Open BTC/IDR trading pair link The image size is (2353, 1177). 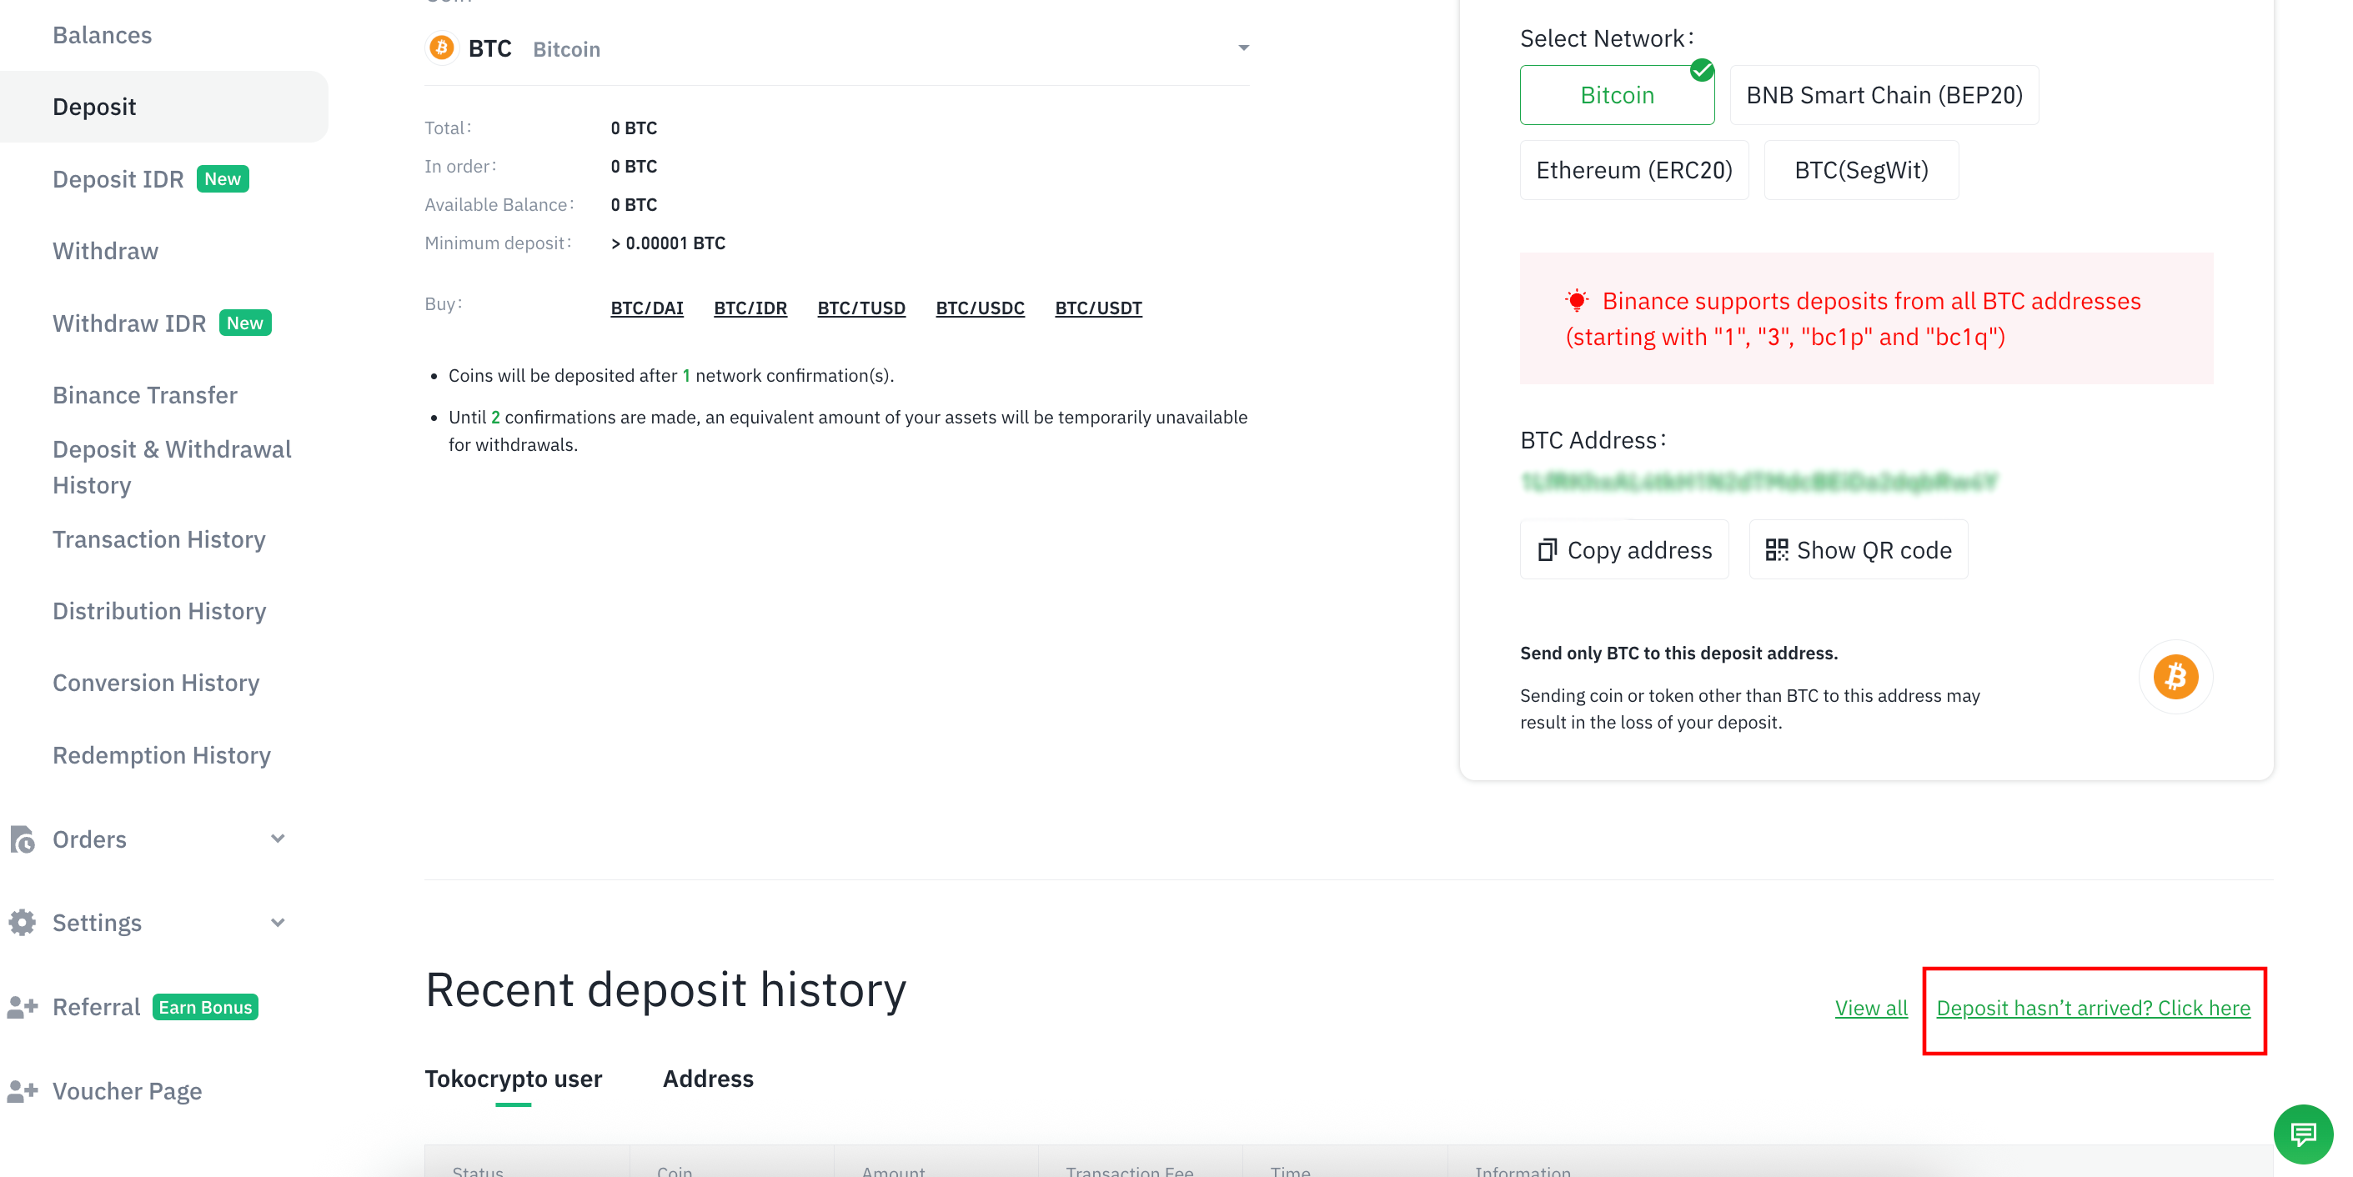(750, 308)
